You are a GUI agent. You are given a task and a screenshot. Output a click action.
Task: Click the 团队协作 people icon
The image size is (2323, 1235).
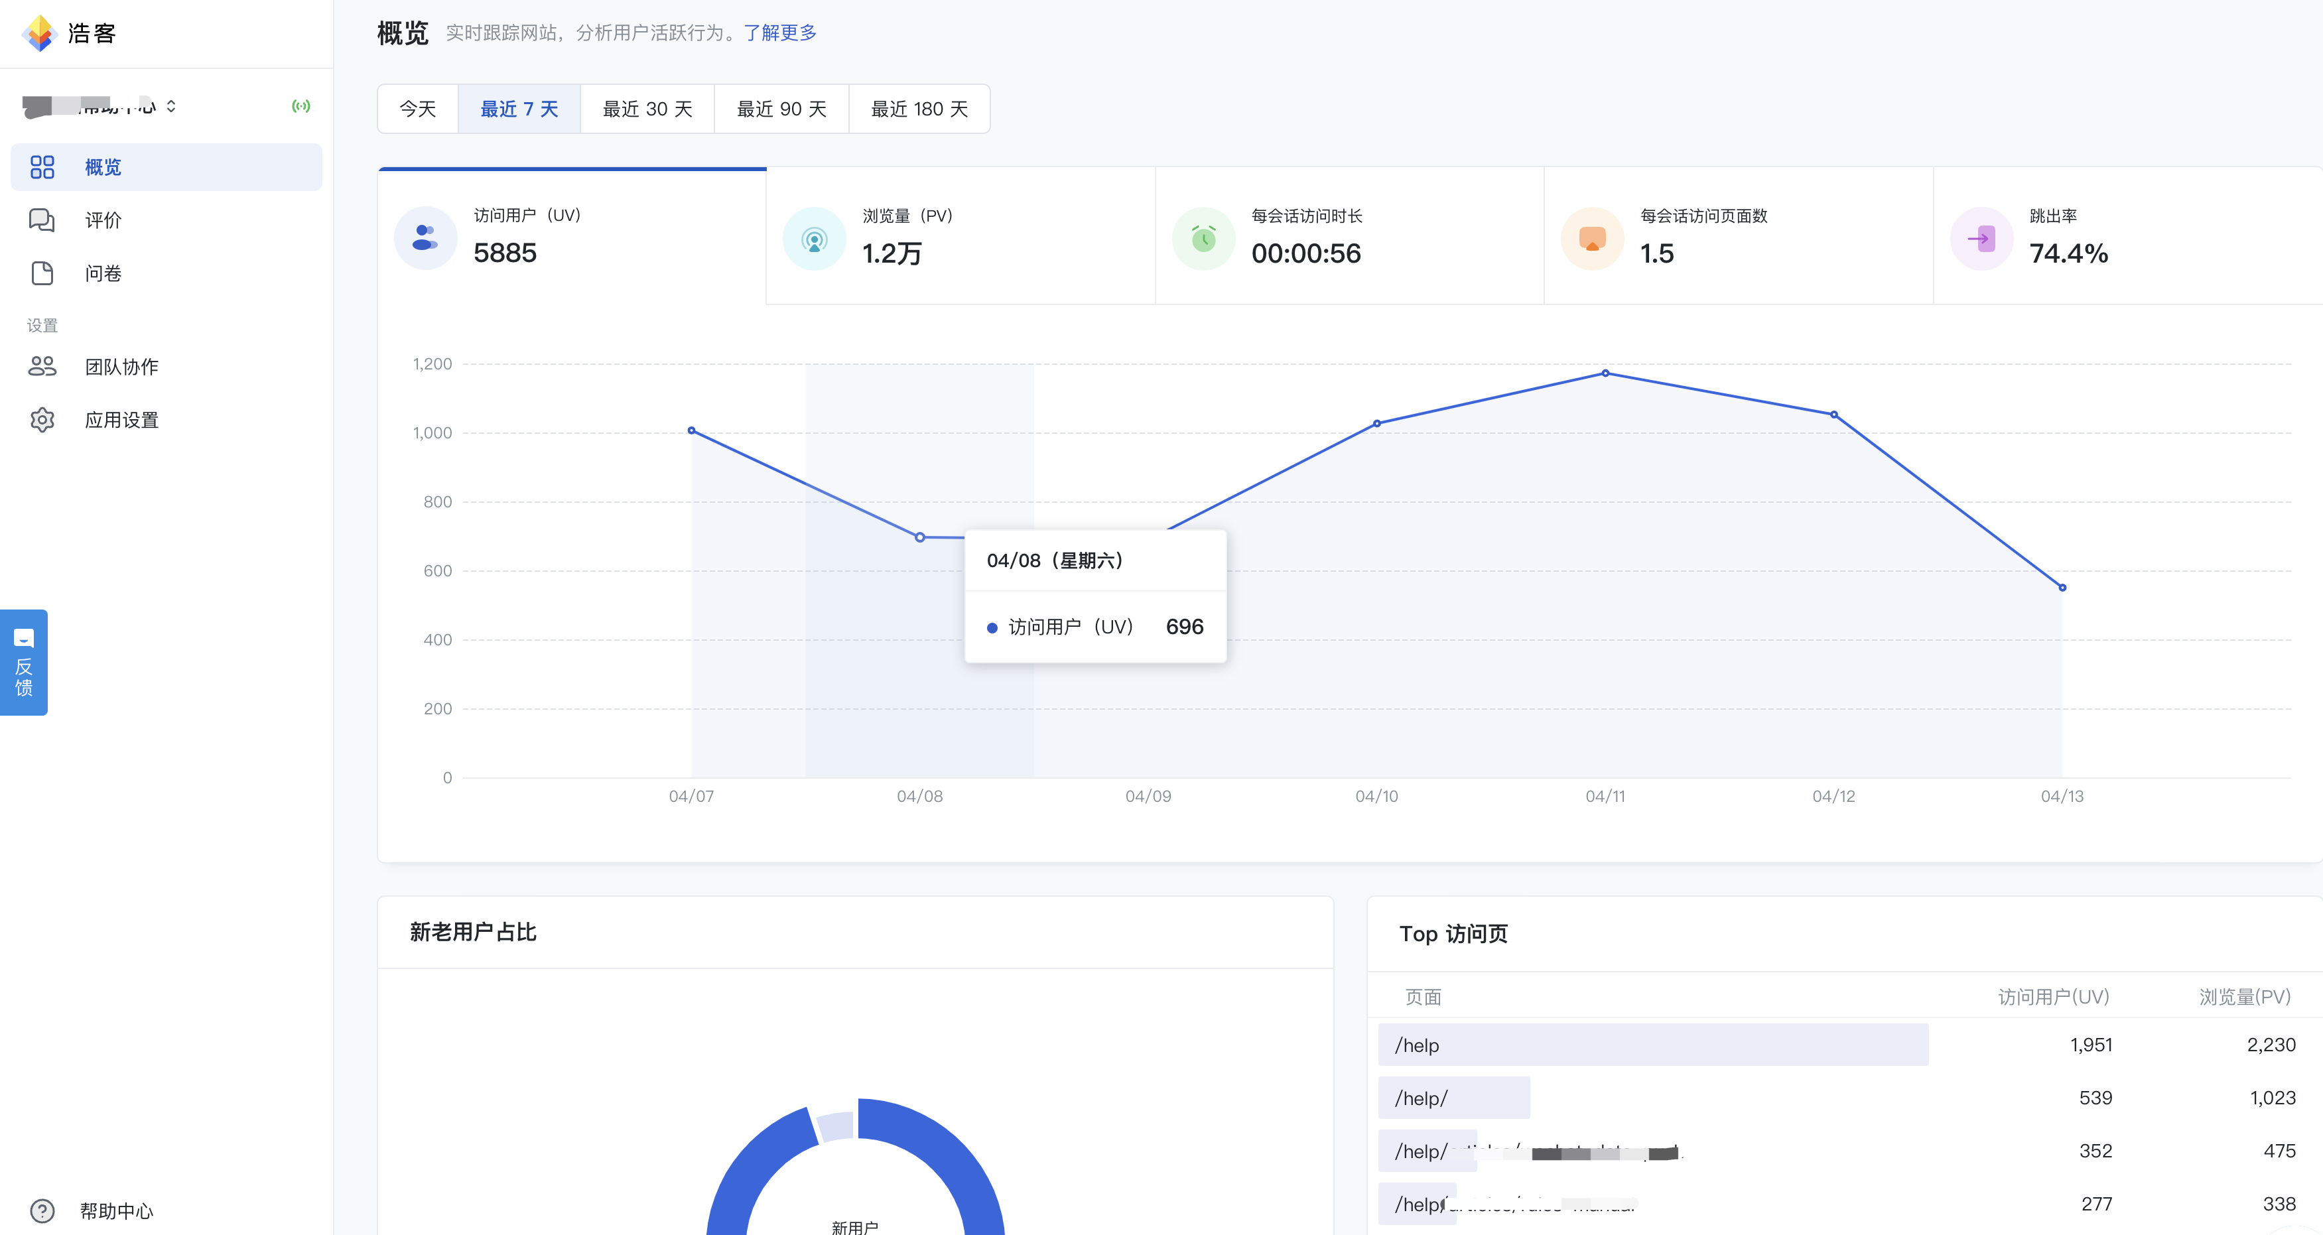click(42, 366)
